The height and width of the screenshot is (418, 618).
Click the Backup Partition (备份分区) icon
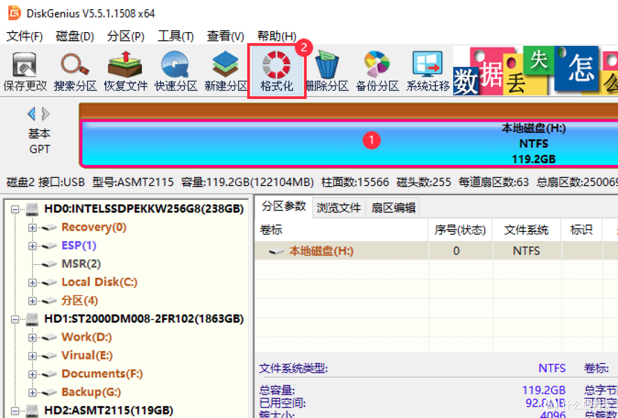pos(377,72)
